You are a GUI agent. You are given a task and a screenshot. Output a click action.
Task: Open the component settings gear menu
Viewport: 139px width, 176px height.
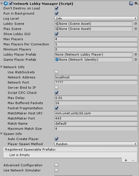tap(136, 3)
